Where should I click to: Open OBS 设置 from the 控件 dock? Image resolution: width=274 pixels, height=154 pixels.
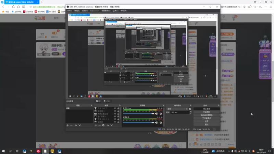tap(207, 121)
